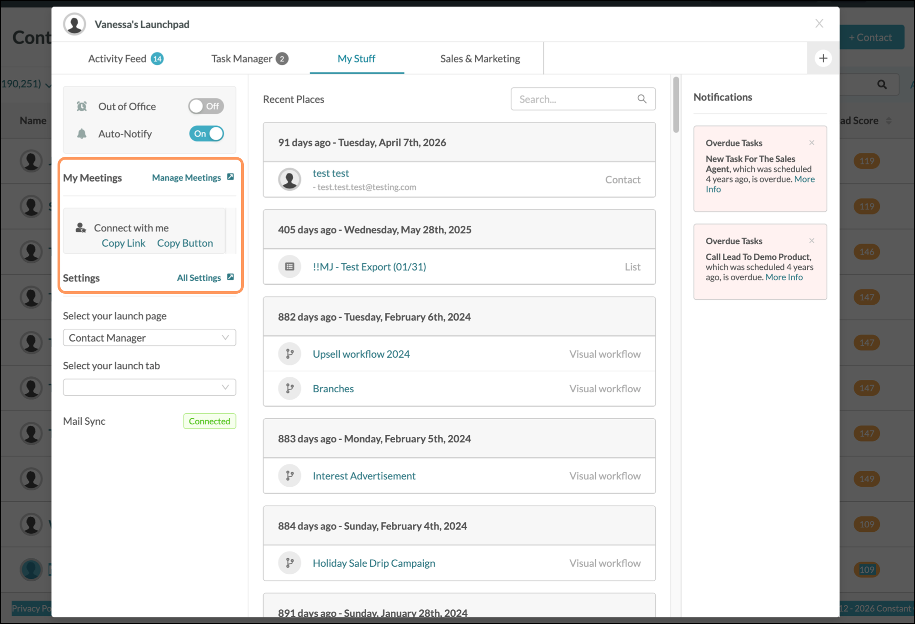Dismiss the Call Lead To Demo notification
Image resolution: width=915 pixels, height=624 pixels.
812,241
